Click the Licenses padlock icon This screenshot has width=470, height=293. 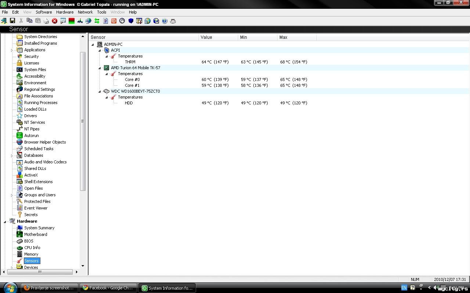20,63
